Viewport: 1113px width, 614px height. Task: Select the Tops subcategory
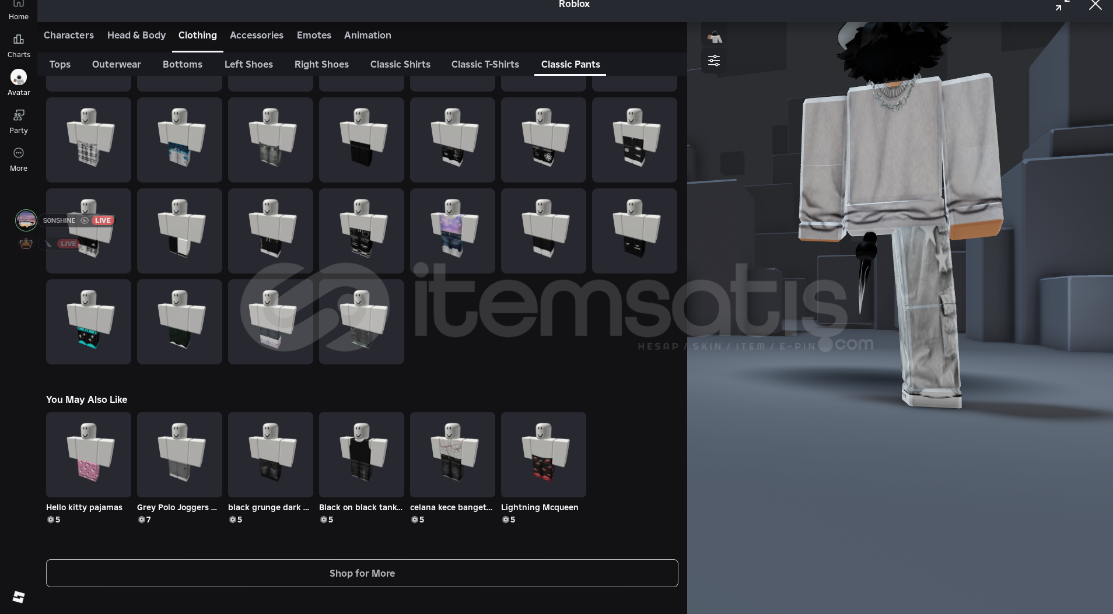[x=60, y=64]
